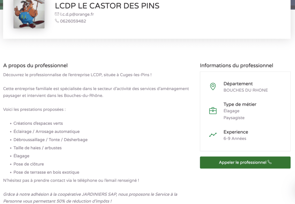
Task: Click the Type de métier briefcase icon
Action: pyautogui.click(x=213, y=111)
